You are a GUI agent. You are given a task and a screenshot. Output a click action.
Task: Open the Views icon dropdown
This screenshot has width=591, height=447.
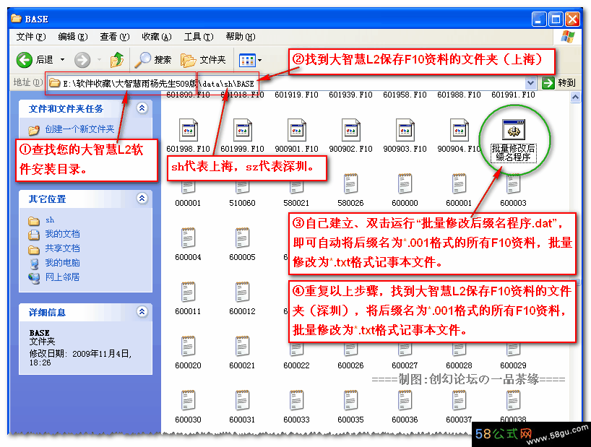[x=250, y=60]
